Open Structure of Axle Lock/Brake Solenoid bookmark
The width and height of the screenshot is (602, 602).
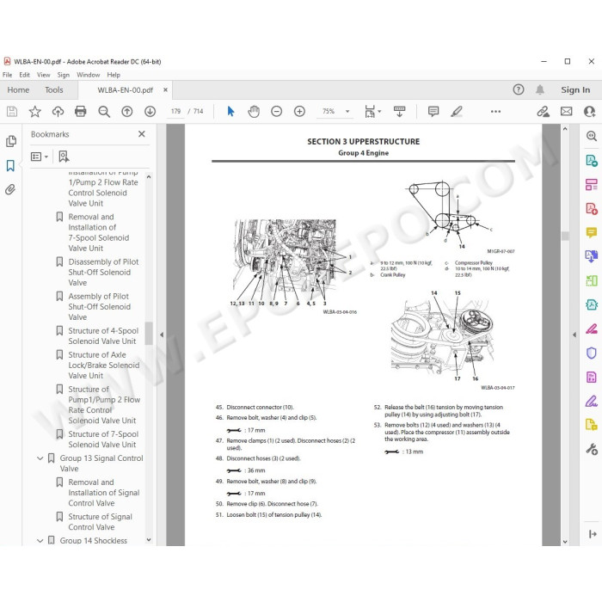pyautogui.click(x=104, y=365)
